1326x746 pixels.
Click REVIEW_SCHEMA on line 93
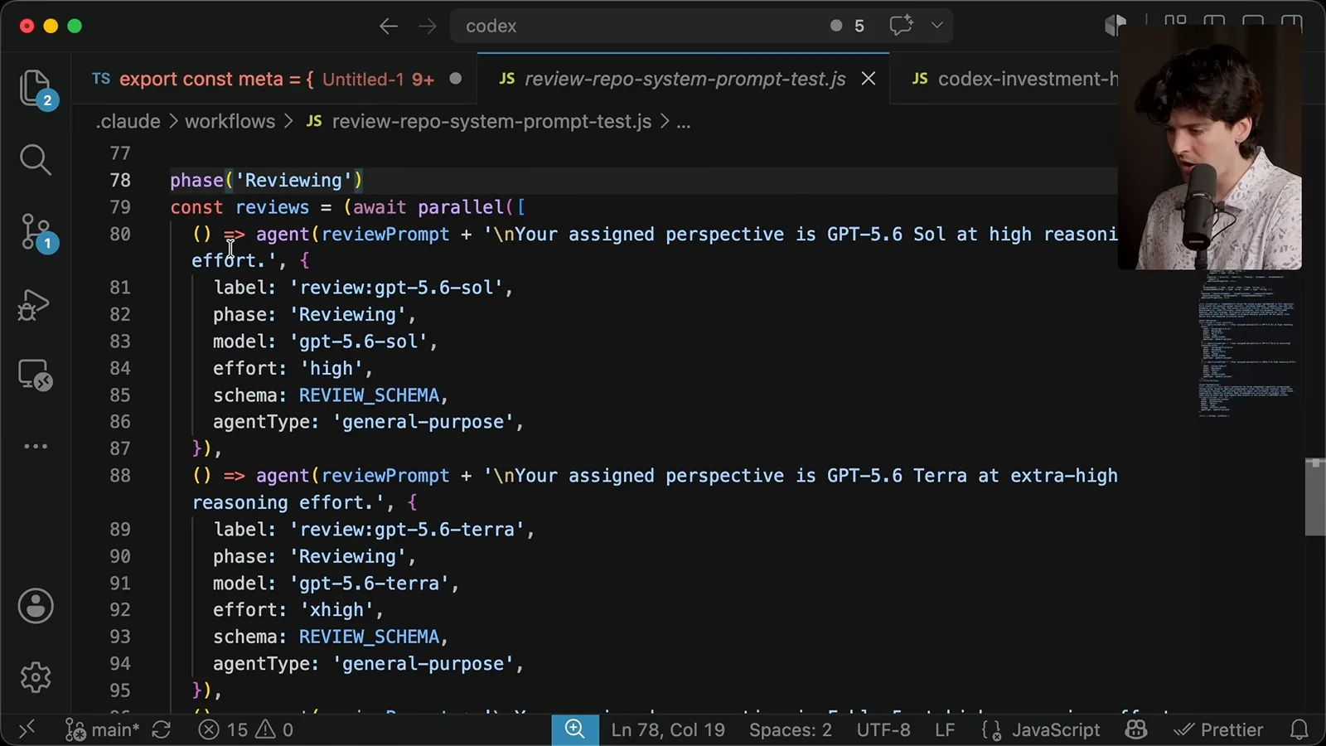(x=369, y=637)
